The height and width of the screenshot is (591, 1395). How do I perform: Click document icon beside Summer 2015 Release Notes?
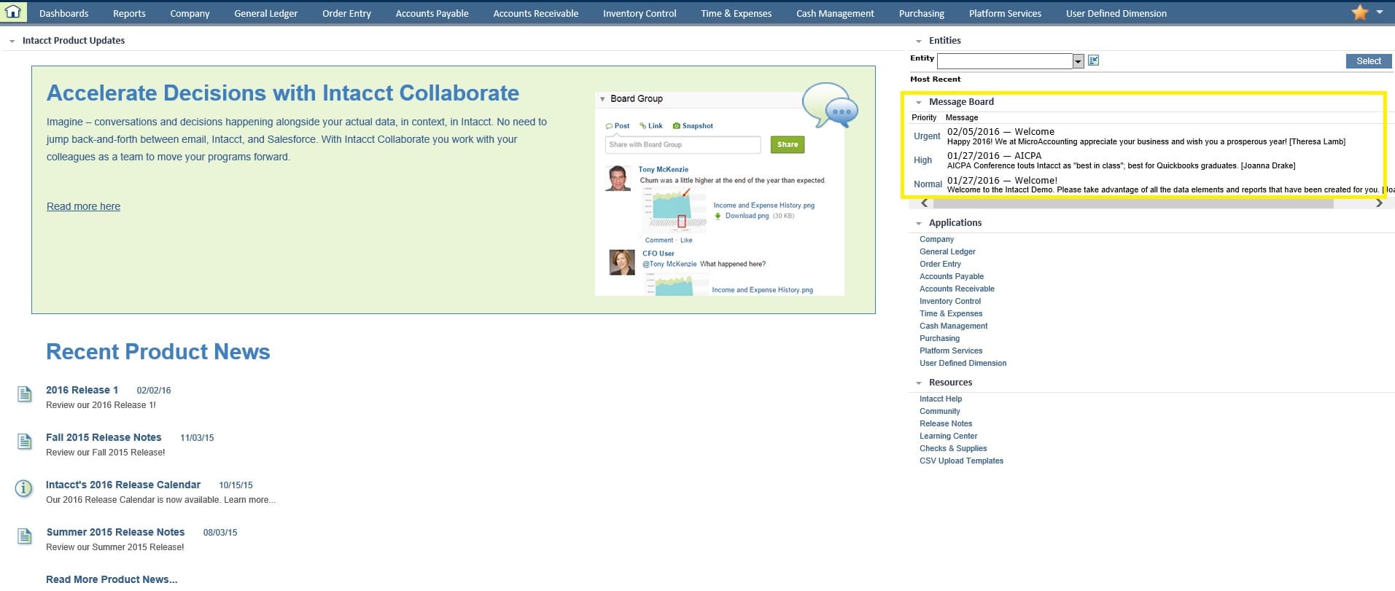(x=24, y=536)
